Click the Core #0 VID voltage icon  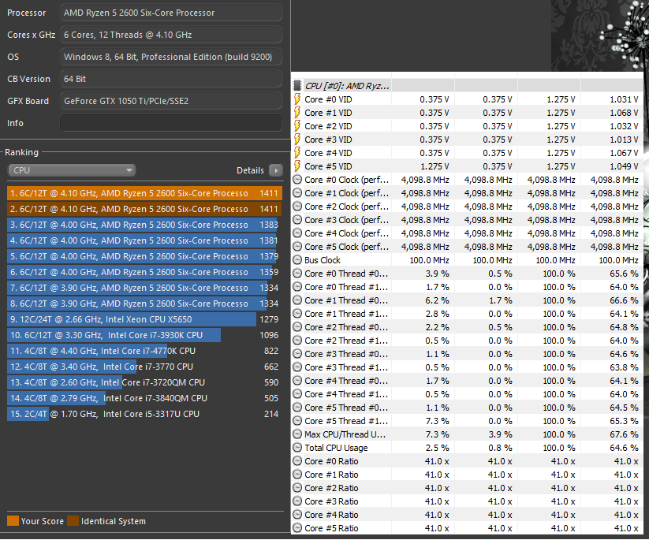tap(297, 99)
